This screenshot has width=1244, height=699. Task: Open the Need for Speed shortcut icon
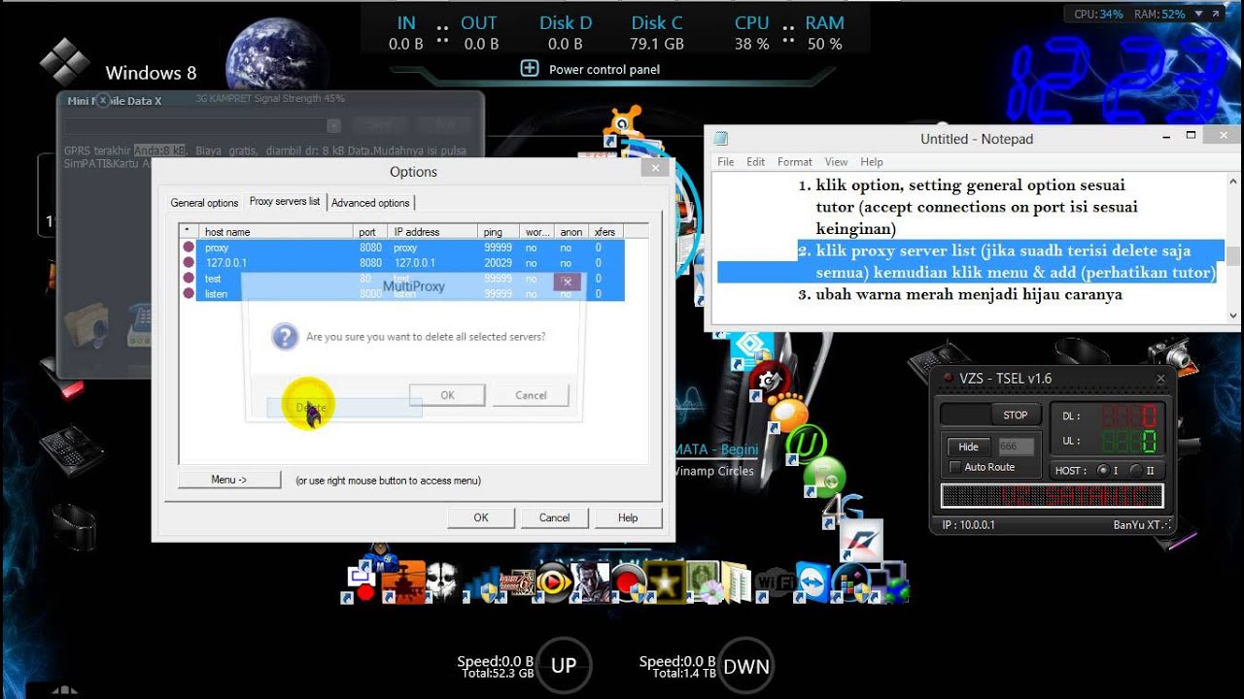(x=861, y=542)
